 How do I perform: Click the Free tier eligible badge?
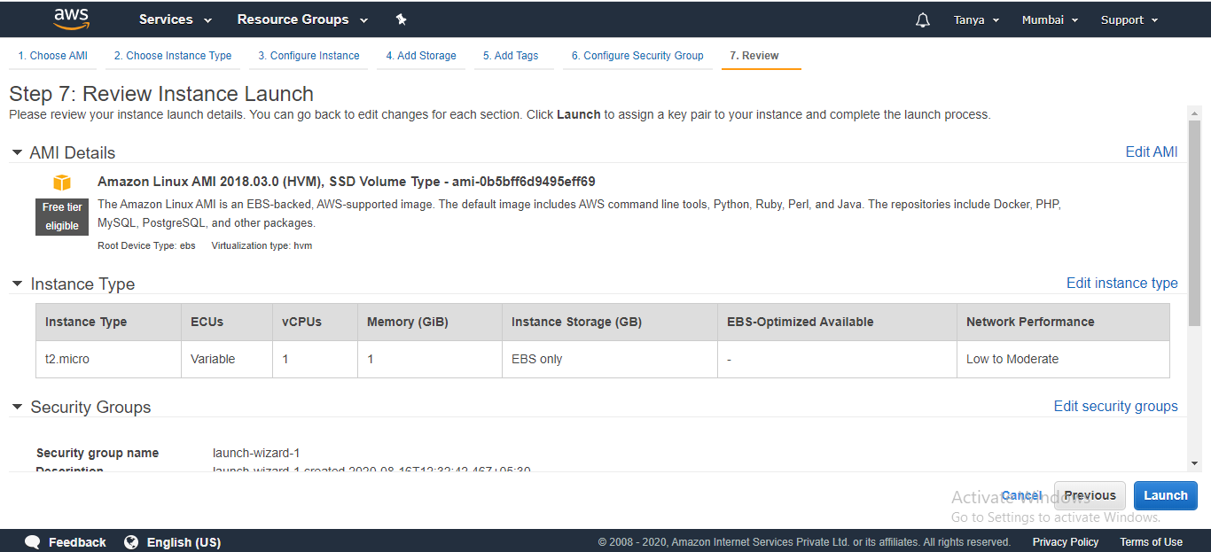click(x=62, y=216)
